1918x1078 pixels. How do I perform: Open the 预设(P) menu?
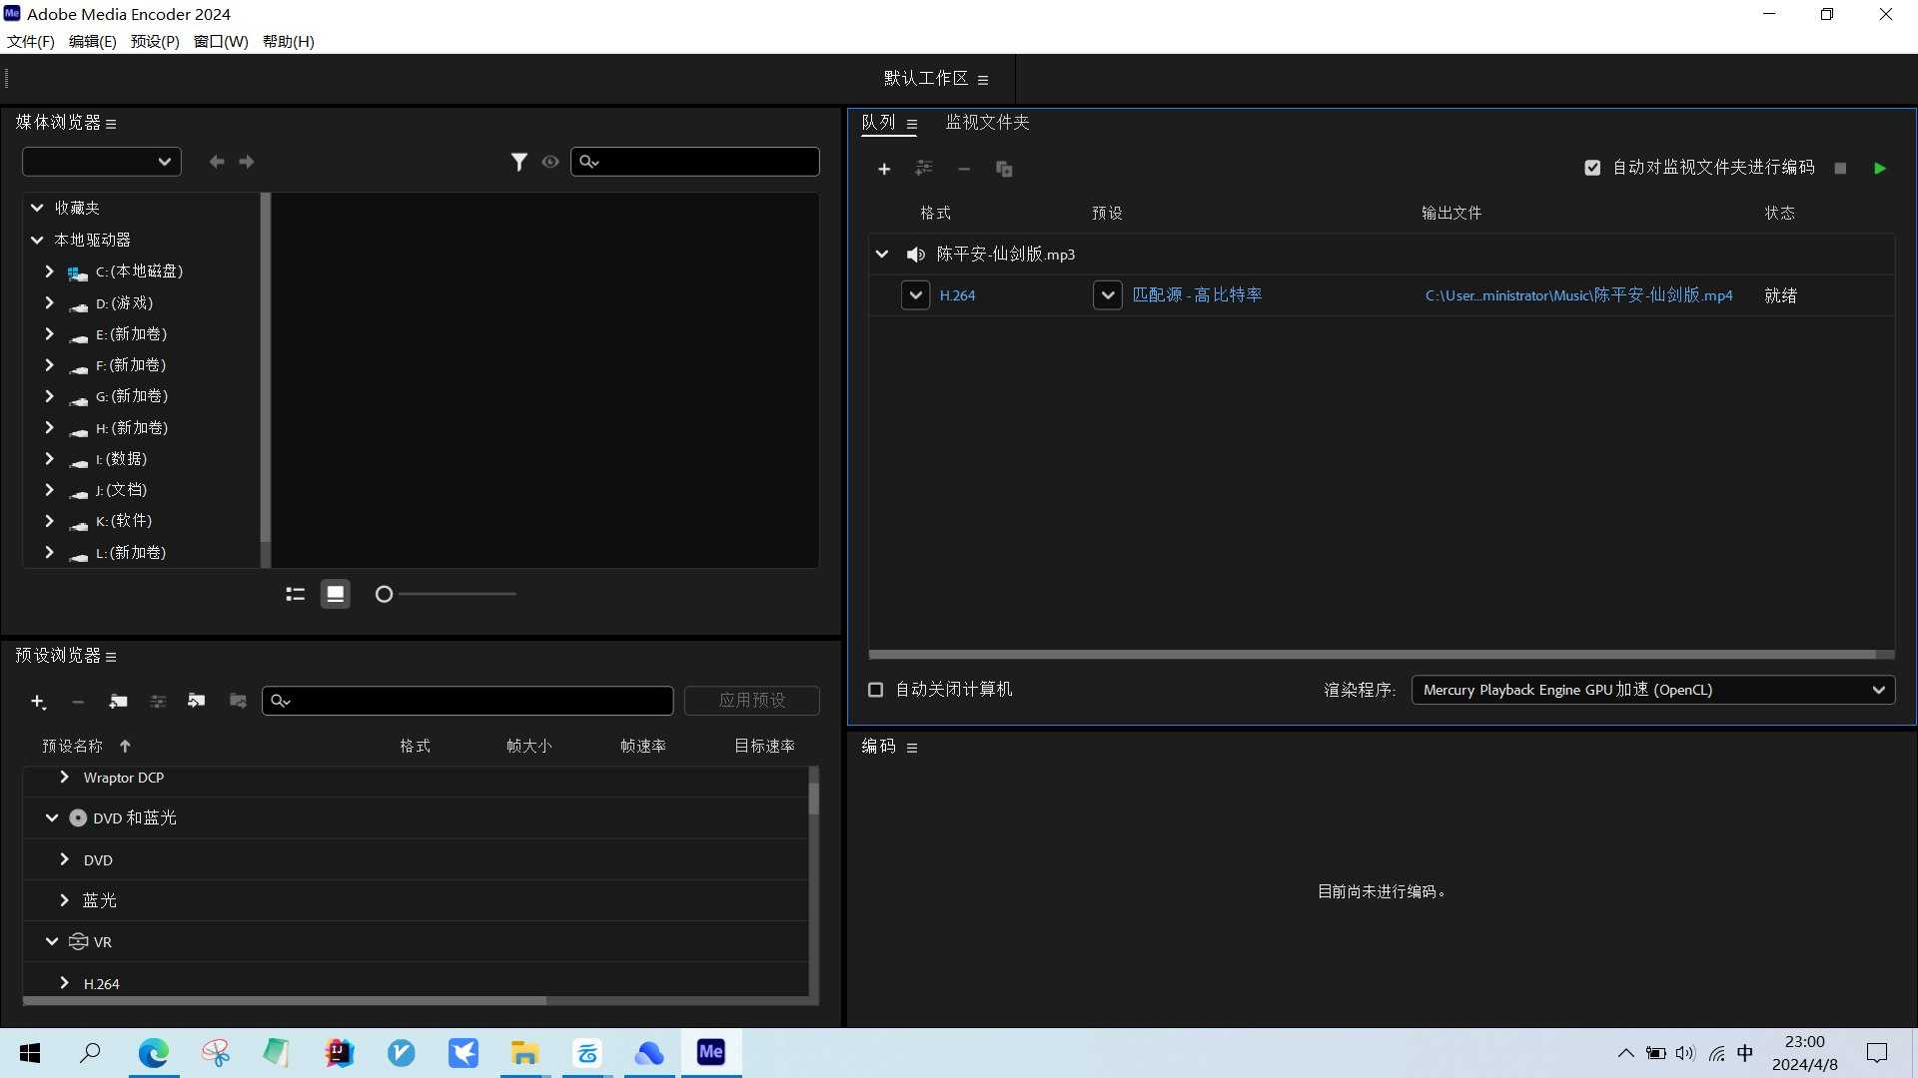[x=155, y=41]
